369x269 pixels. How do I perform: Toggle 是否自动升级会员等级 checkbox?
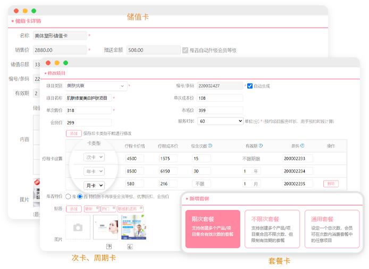pyautogui.click(x=185, y=50)
